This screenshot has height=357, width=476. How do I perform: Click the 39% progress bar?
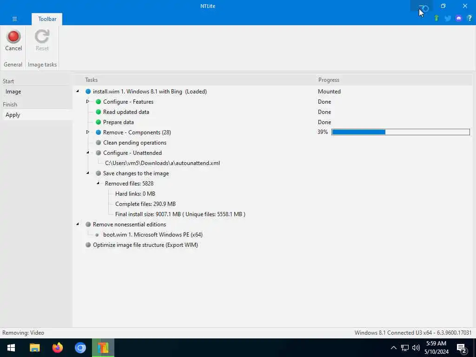coord(400,132)
